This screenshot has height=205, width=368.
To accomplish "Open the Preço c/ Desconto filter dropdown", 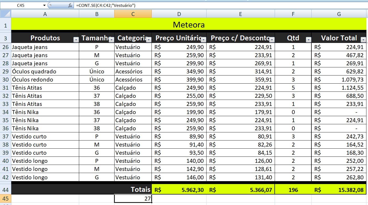I will (272, 40).
